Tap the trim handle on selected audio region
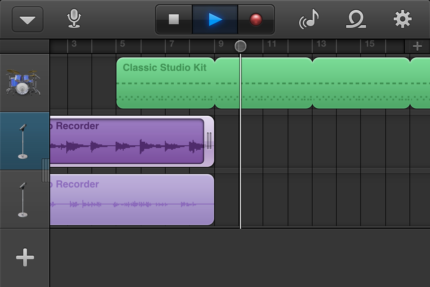 pos(209,141)
